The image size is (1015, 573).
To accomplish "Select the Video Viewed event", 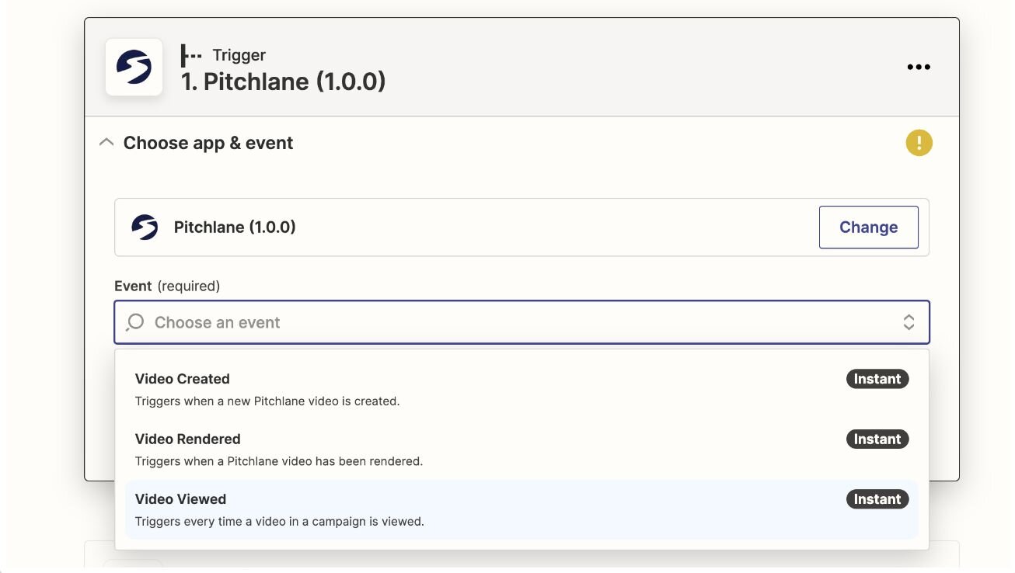I will [x=521, y=509].
